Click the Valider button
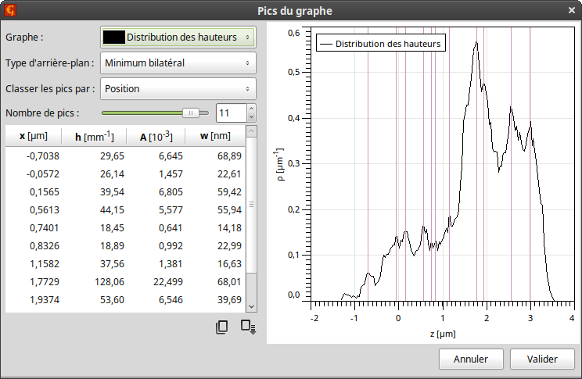The height and width of the screenshot is (379, 582). click(x=542, y=359)
